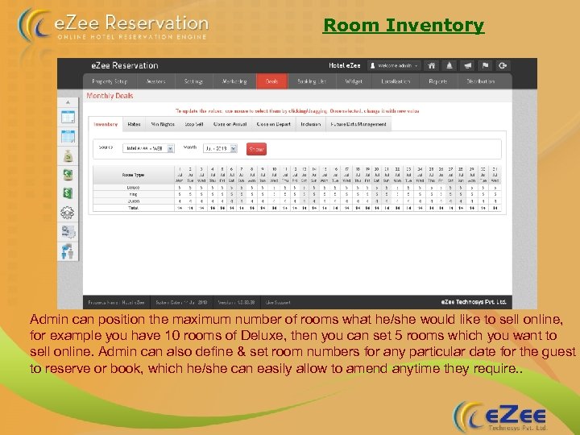Click the flag icon in header
Viewport: 580px width, 435px height.
485,65
